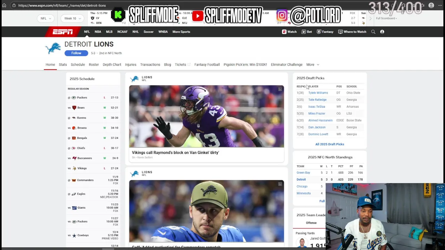
Task: Open the Goff article photo
Action: 207,211
